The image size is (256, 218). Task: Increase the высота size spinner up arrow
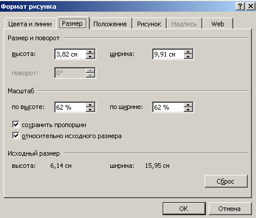point(90,52)
